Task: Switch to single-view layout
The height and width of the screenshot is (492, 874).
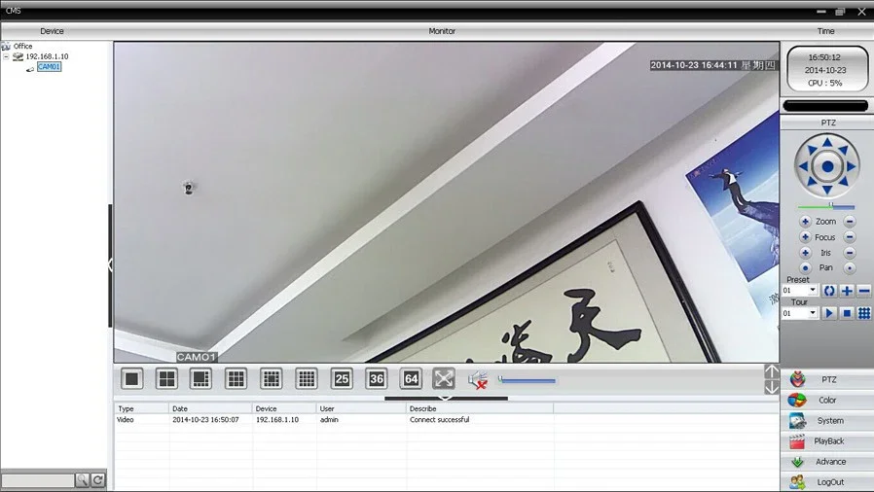Action: click(132, 379)
